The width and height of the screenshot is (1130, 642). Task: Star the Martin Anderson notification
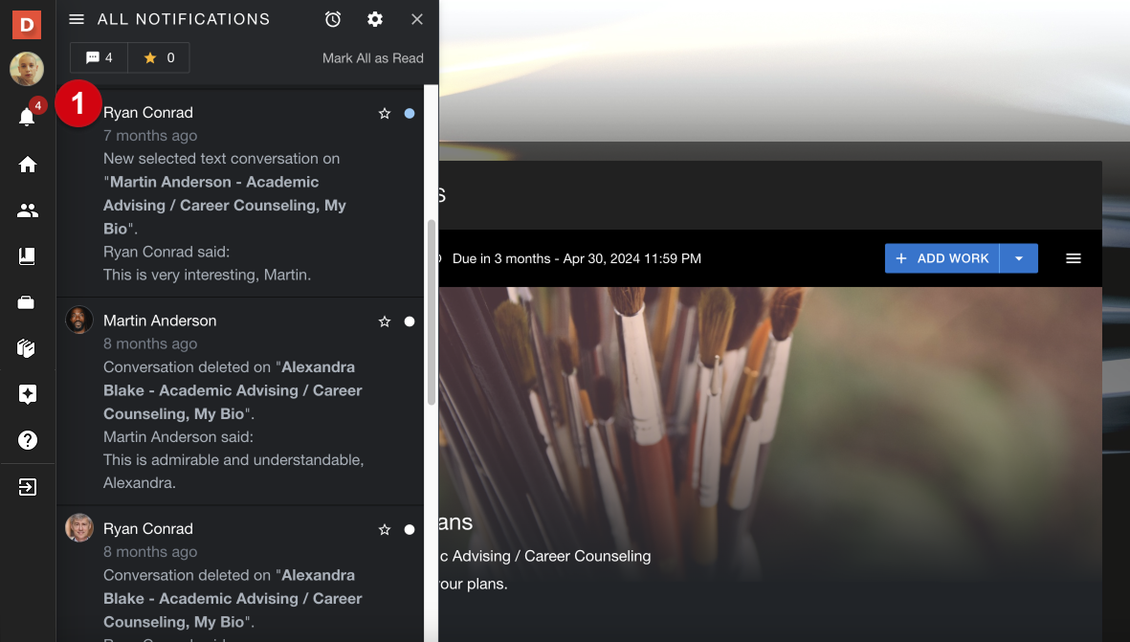[385, 321]
